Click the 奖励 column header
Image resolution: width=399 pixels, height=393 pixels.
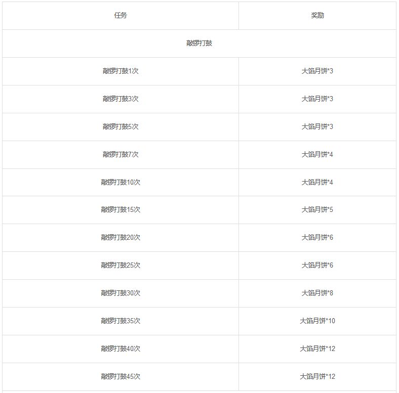point(317,16)
